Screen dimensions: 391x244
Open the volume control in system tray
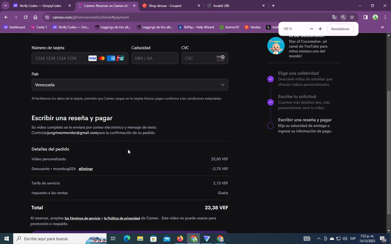(x=345, y=239)
